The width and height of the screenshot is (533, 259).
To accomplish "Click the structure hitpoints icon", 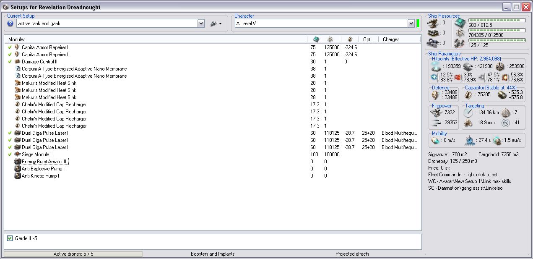I will click(x=500, y=66).
